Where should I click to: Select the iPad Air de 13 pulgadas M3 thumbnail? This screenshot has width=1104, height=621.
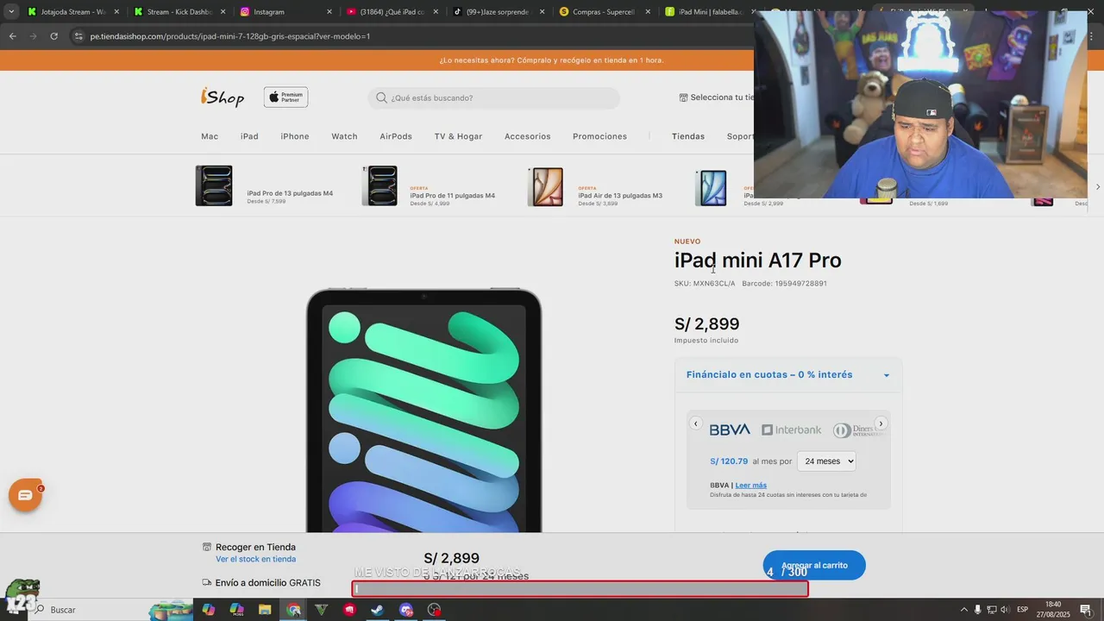[x=545, y=186]
